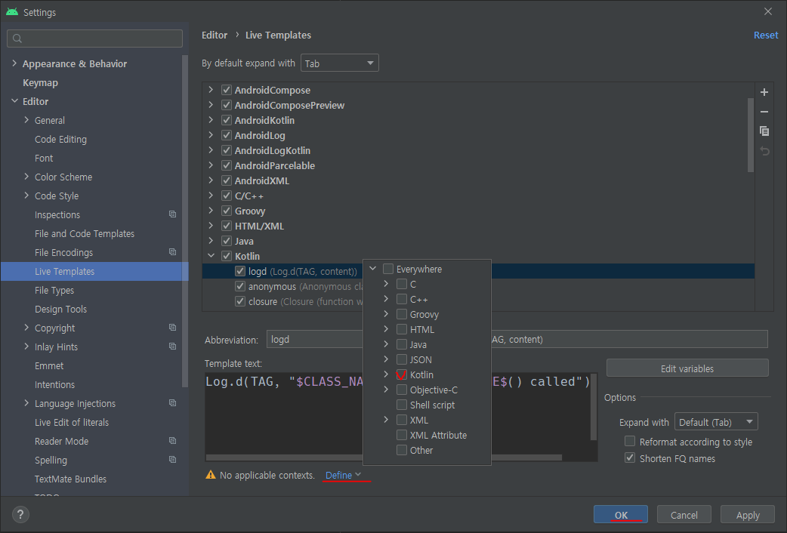This screenshot has height=533, width=787.
Task: Click the Edit variables button
Action: click(687, 368)
